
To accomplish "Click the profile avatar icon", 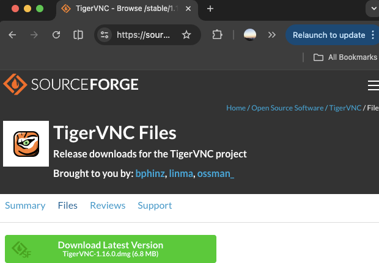I will click(x=249, y=35).
